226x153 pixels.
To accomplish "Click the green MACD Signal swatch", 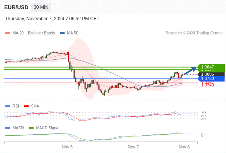I will (31, 128).
